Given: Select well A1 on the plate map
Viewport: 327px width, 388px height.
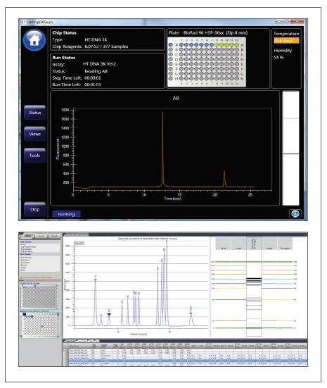Looking at the screenshot, I should tap(181, 45).
